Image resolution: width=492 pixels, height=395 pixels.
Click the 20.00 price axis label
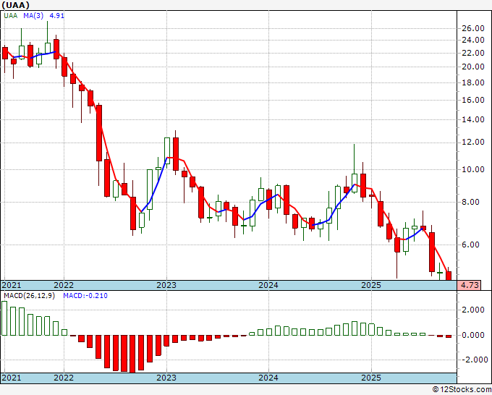click(x=473, y=67)
